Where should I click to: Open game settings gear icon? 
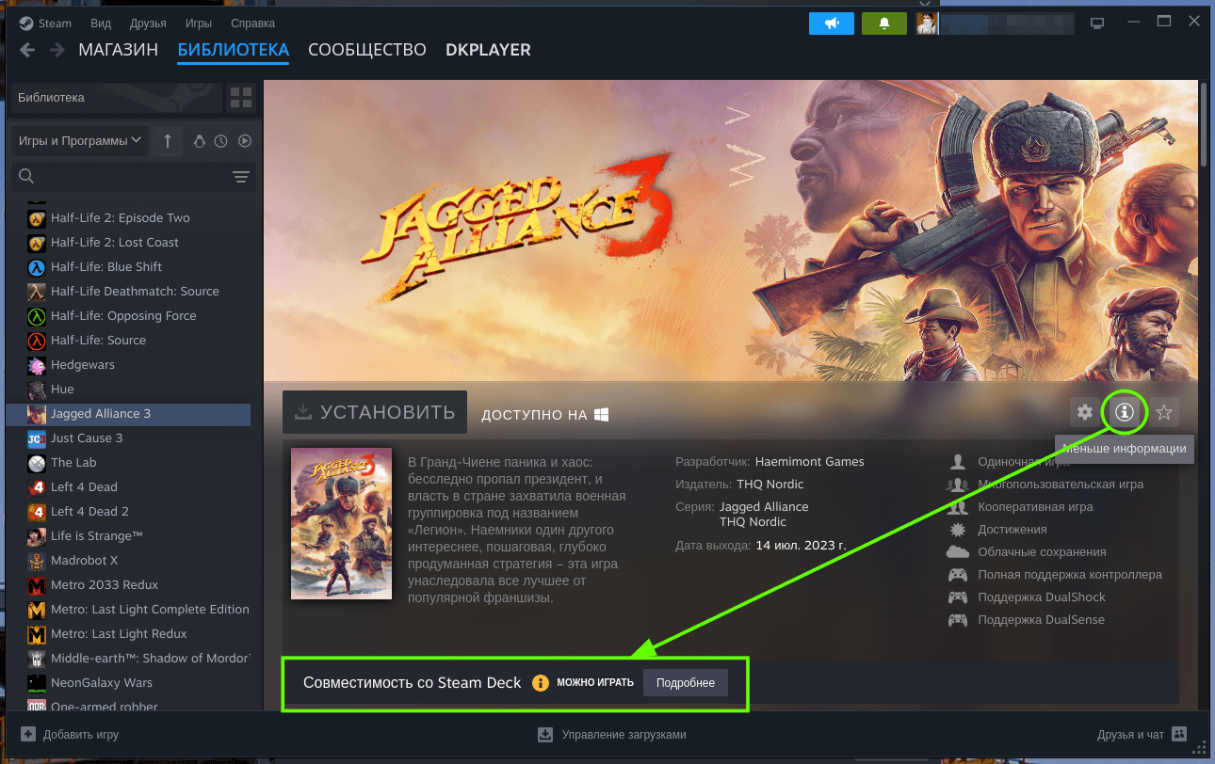[x=1085, y=411]
